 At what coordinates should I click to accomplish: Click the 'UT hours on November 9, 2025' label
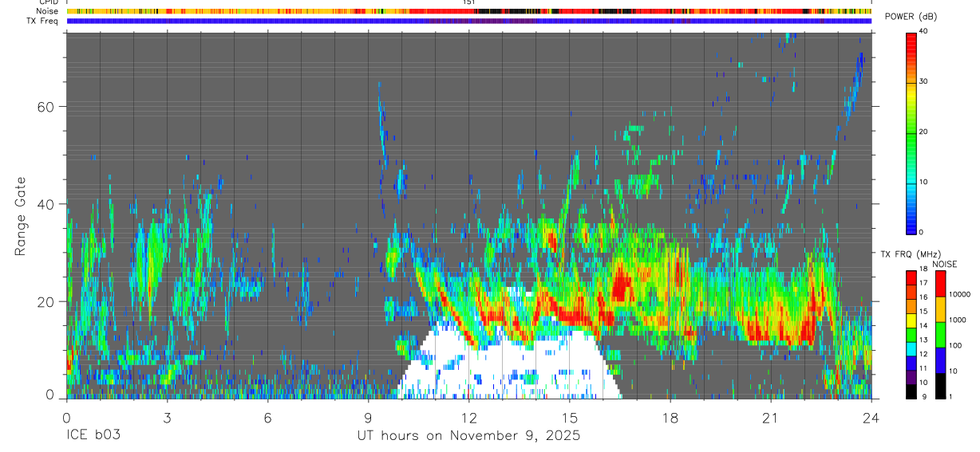tap(468, 436)
